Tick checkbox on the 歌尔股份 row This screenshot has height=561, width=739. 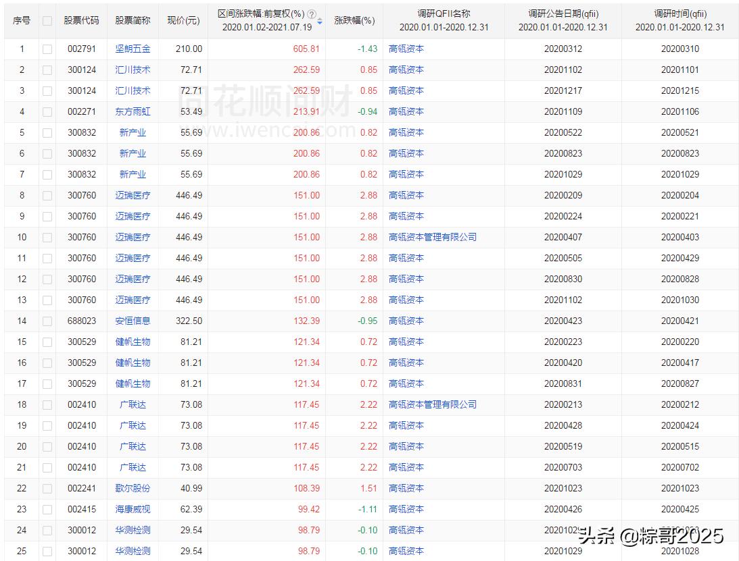coord(46,488)
